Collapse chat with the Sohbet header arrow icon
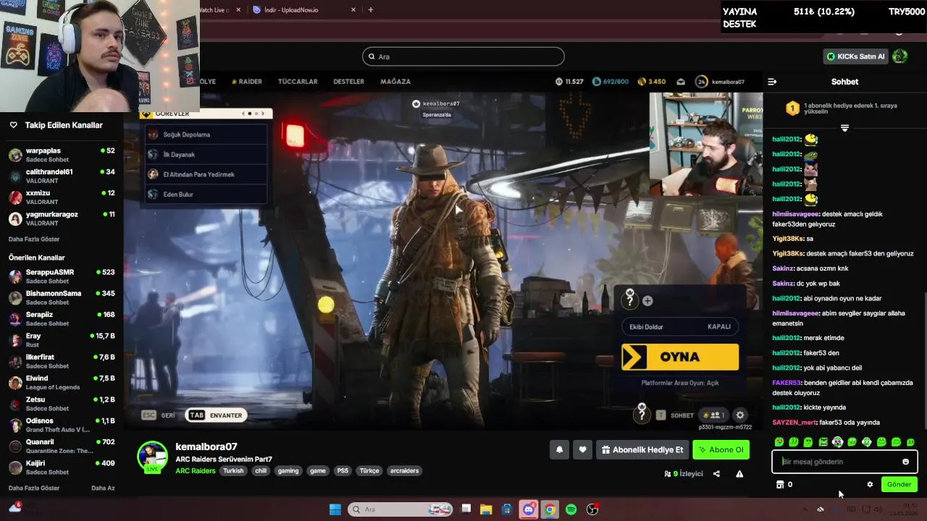 pyautogui.click(x=772, y=82)
